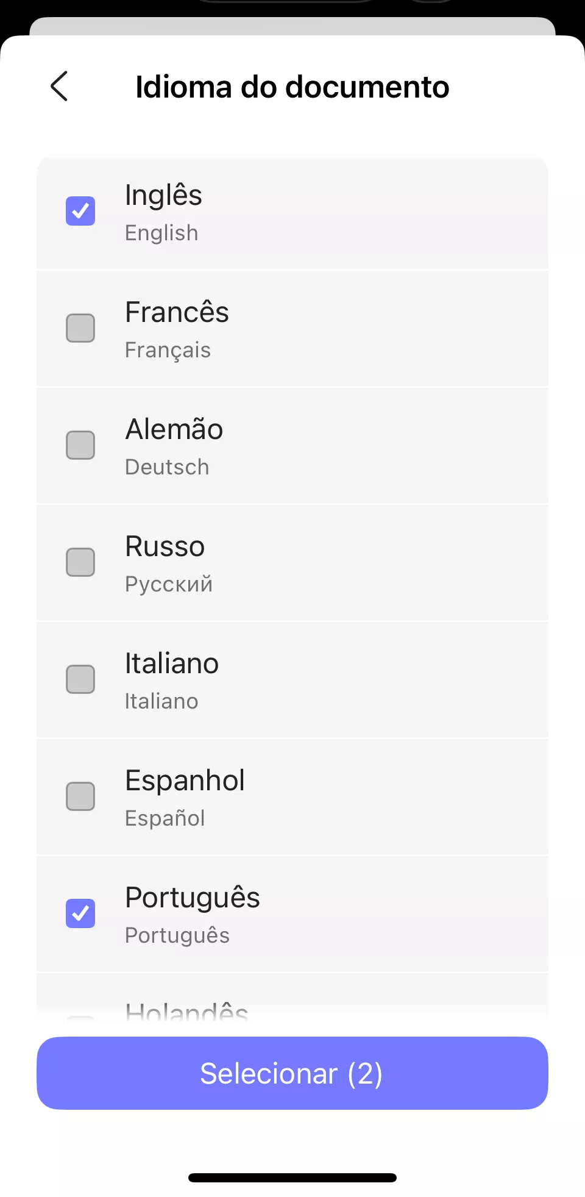Enable the Russo checkbox
Viewport: 585px width, 1197px height.
pyautogui.click(x=80, y=562)
